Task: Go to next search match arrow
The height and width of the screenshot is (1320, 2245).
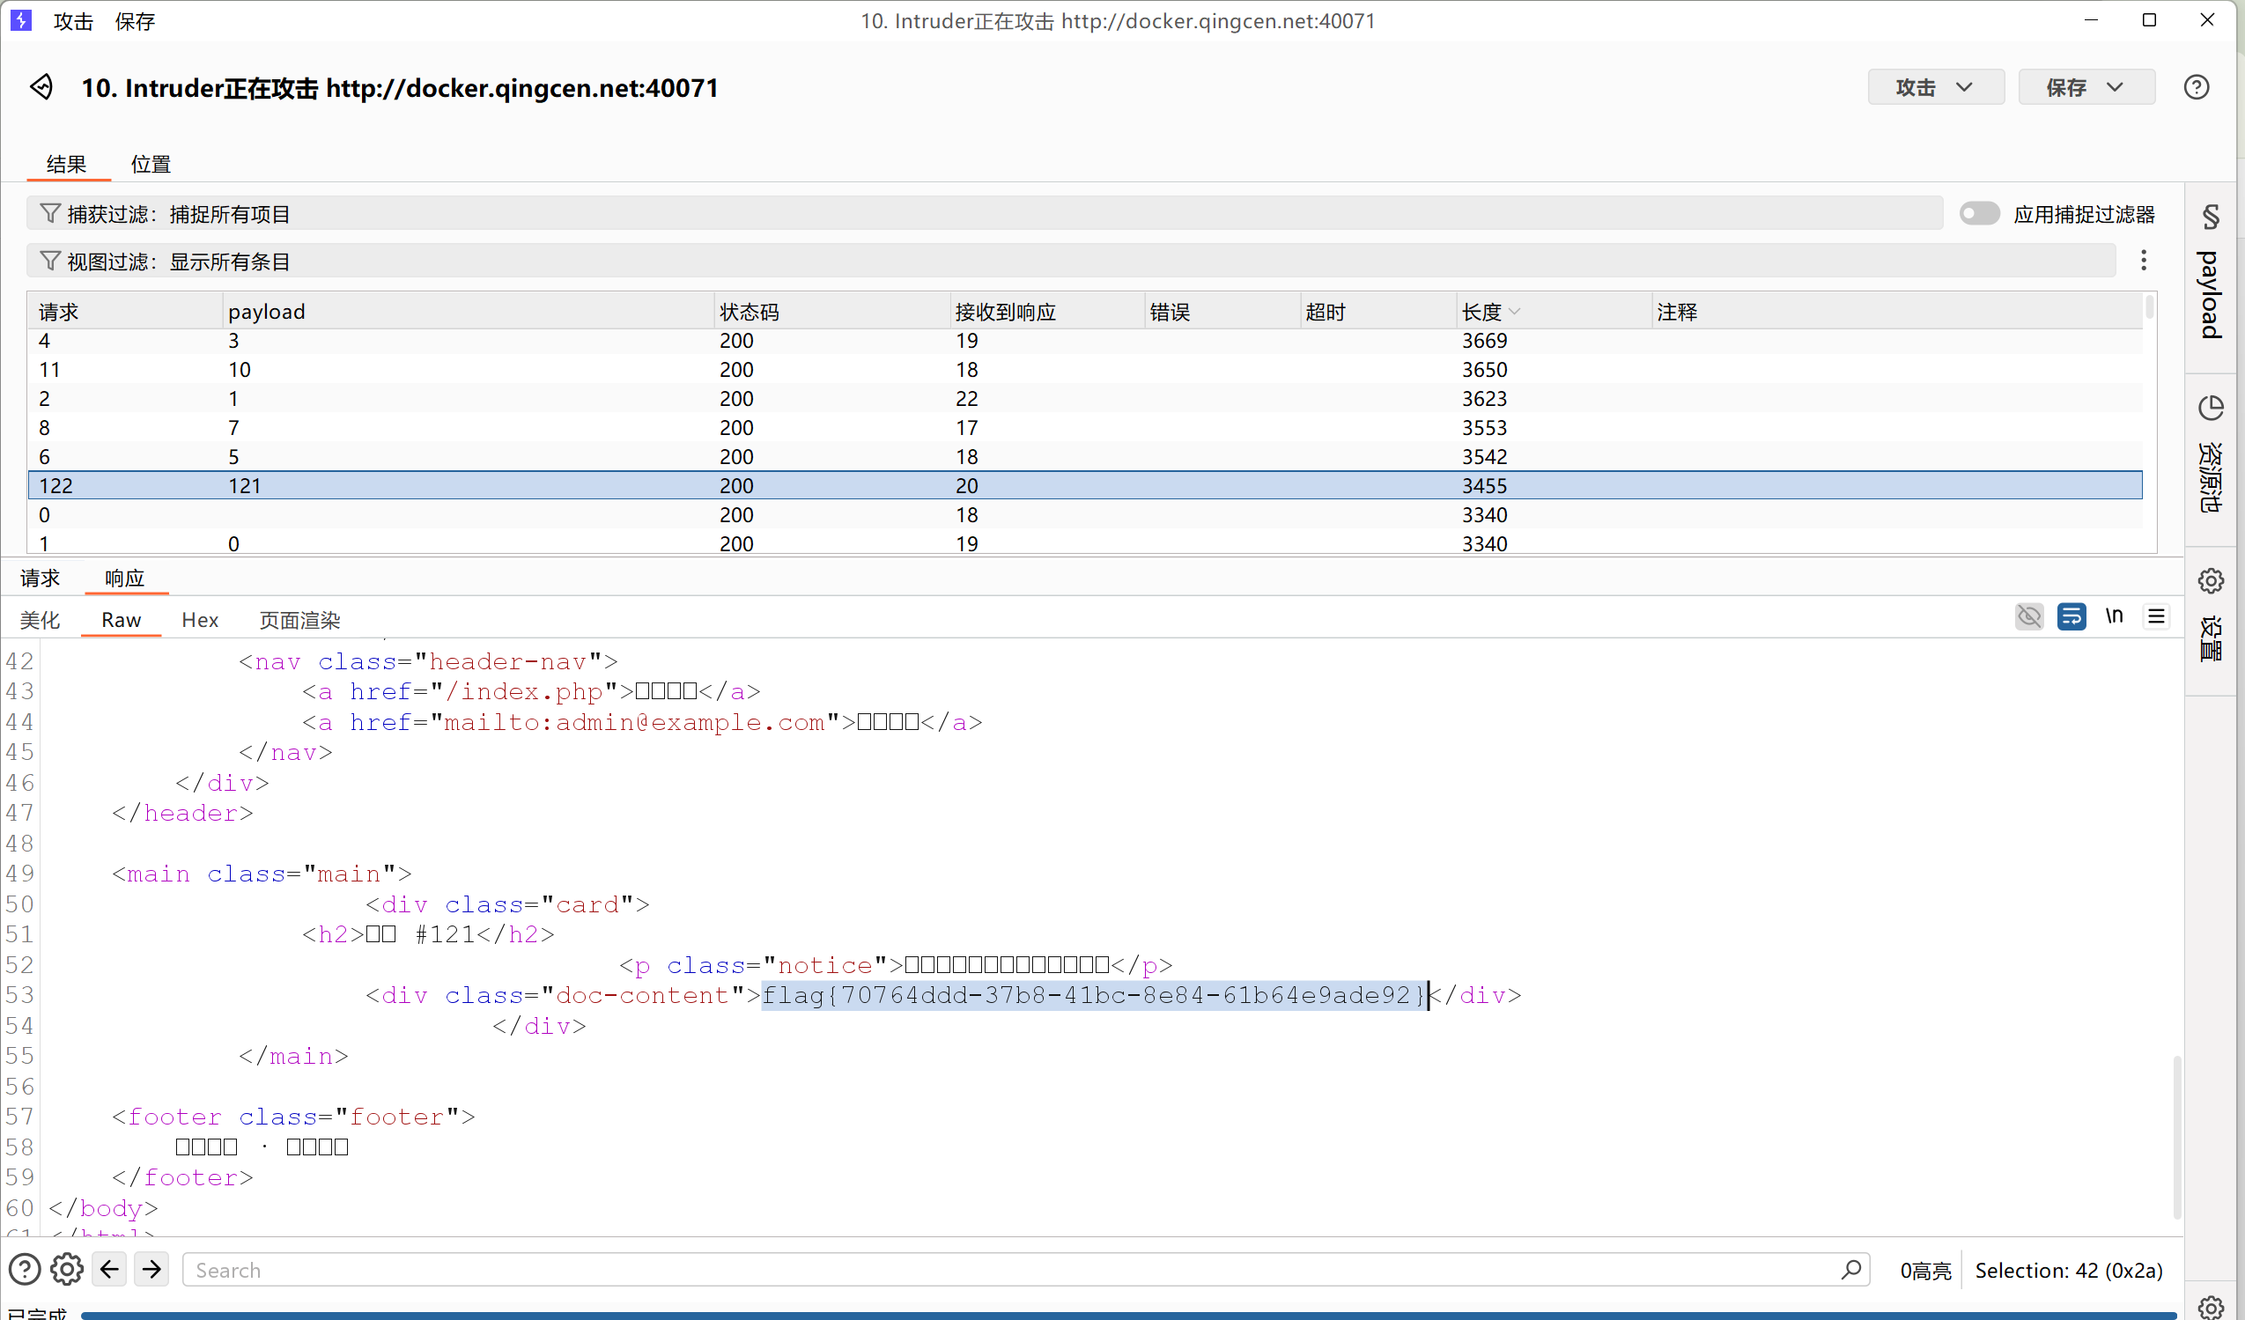Action: [152, 1269]
